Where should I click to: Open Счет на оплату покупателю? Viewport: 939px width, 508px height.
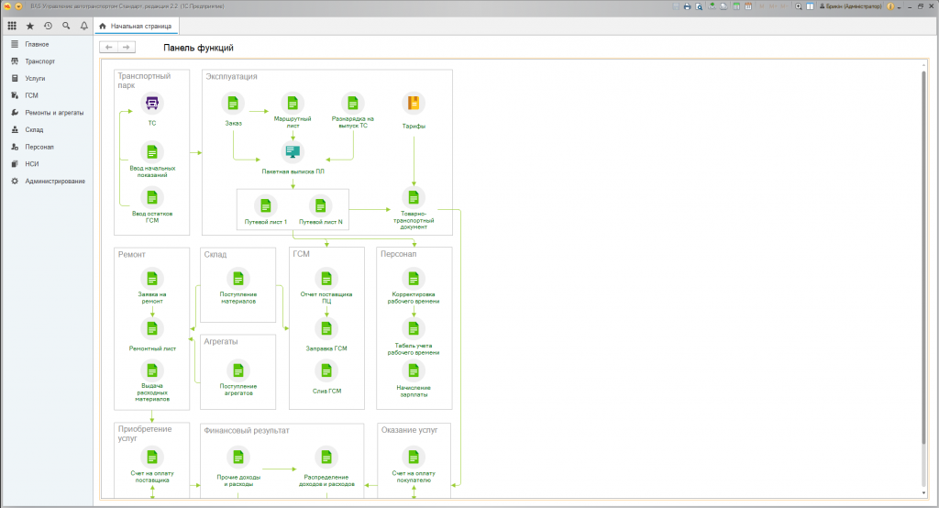[x=414, y=458]
